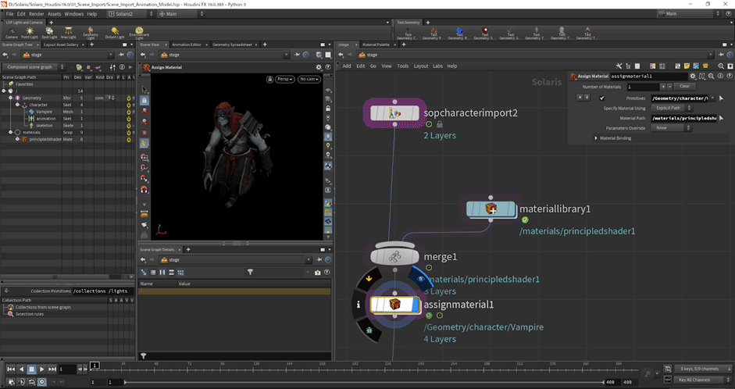This screenshot has height=389, width=735.
Task: Open the Assign Material parameter gear menu
Action: 692,76
